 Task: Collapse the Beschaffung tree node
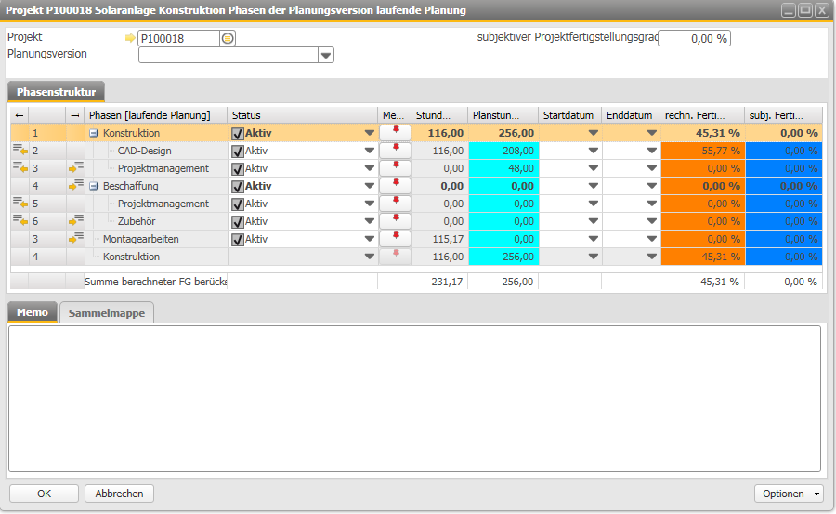94,186
